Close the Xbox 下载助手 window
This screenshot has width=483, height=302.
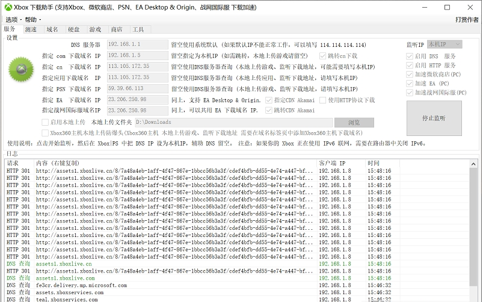coord(470,7)
